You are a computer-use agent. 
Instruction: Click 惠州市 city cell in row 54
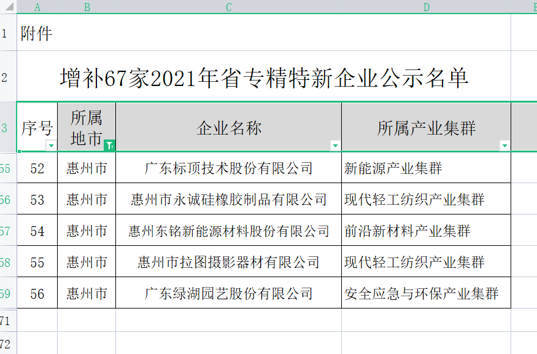pos(87,230)
